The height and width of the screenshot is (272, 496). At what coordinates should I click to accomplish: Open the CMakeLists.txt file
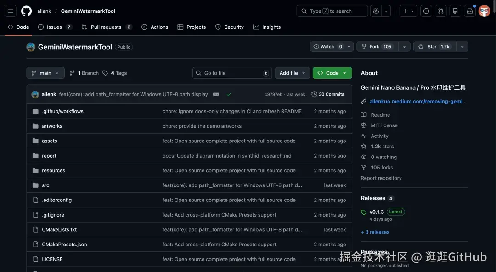pos(59,230)
